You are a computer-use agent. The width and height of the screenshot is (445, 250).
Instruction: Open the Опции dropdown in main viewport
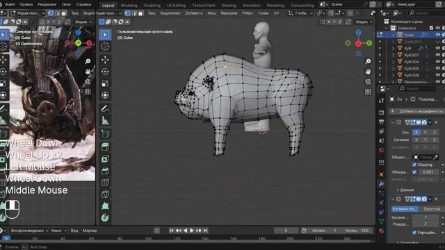pos(364,22)
